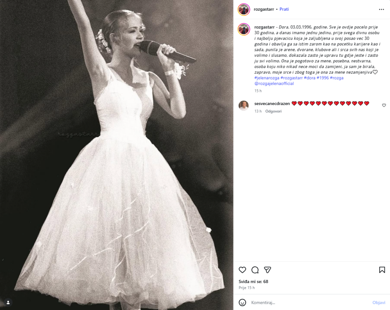Open the #dora hashtag link
390x310 pixels.
pos(309,78)
